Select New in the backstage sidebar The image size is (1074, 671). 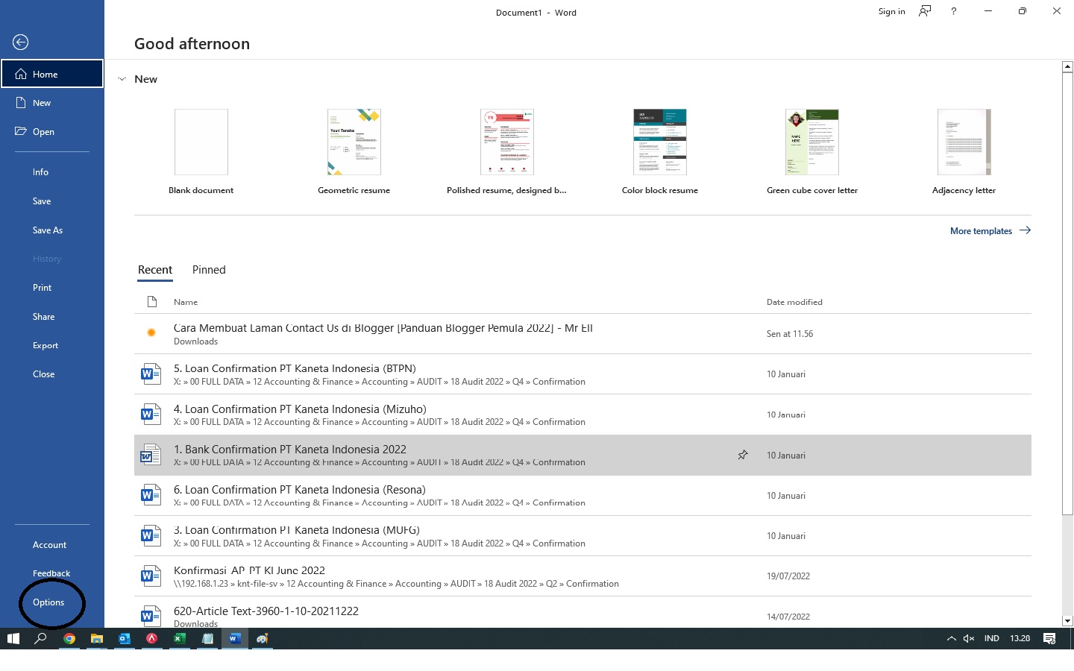[52, 103]
